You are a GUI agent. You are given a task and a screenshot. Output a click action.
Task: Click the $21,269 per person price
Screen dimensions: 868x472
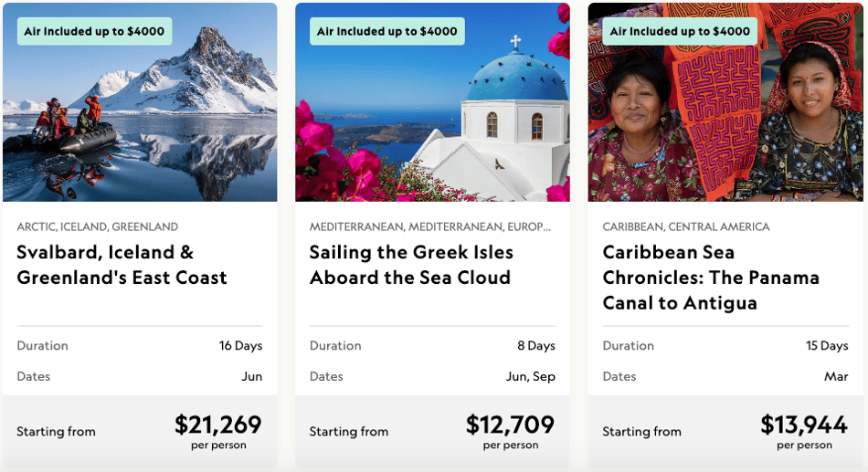point(218,432)
